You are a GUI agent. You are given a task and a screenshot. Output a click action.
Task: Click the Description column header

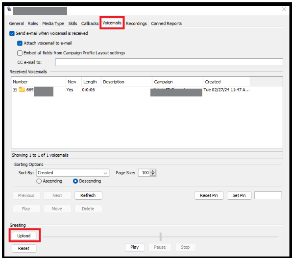point(126,82)
